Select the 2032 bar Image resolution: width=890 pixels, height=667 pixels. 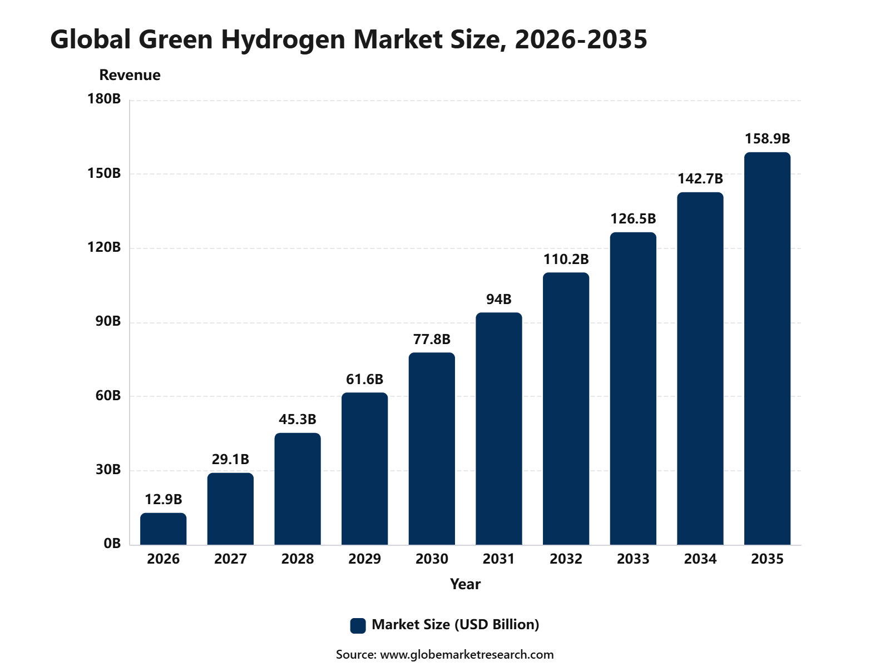(x=566, y=409)
